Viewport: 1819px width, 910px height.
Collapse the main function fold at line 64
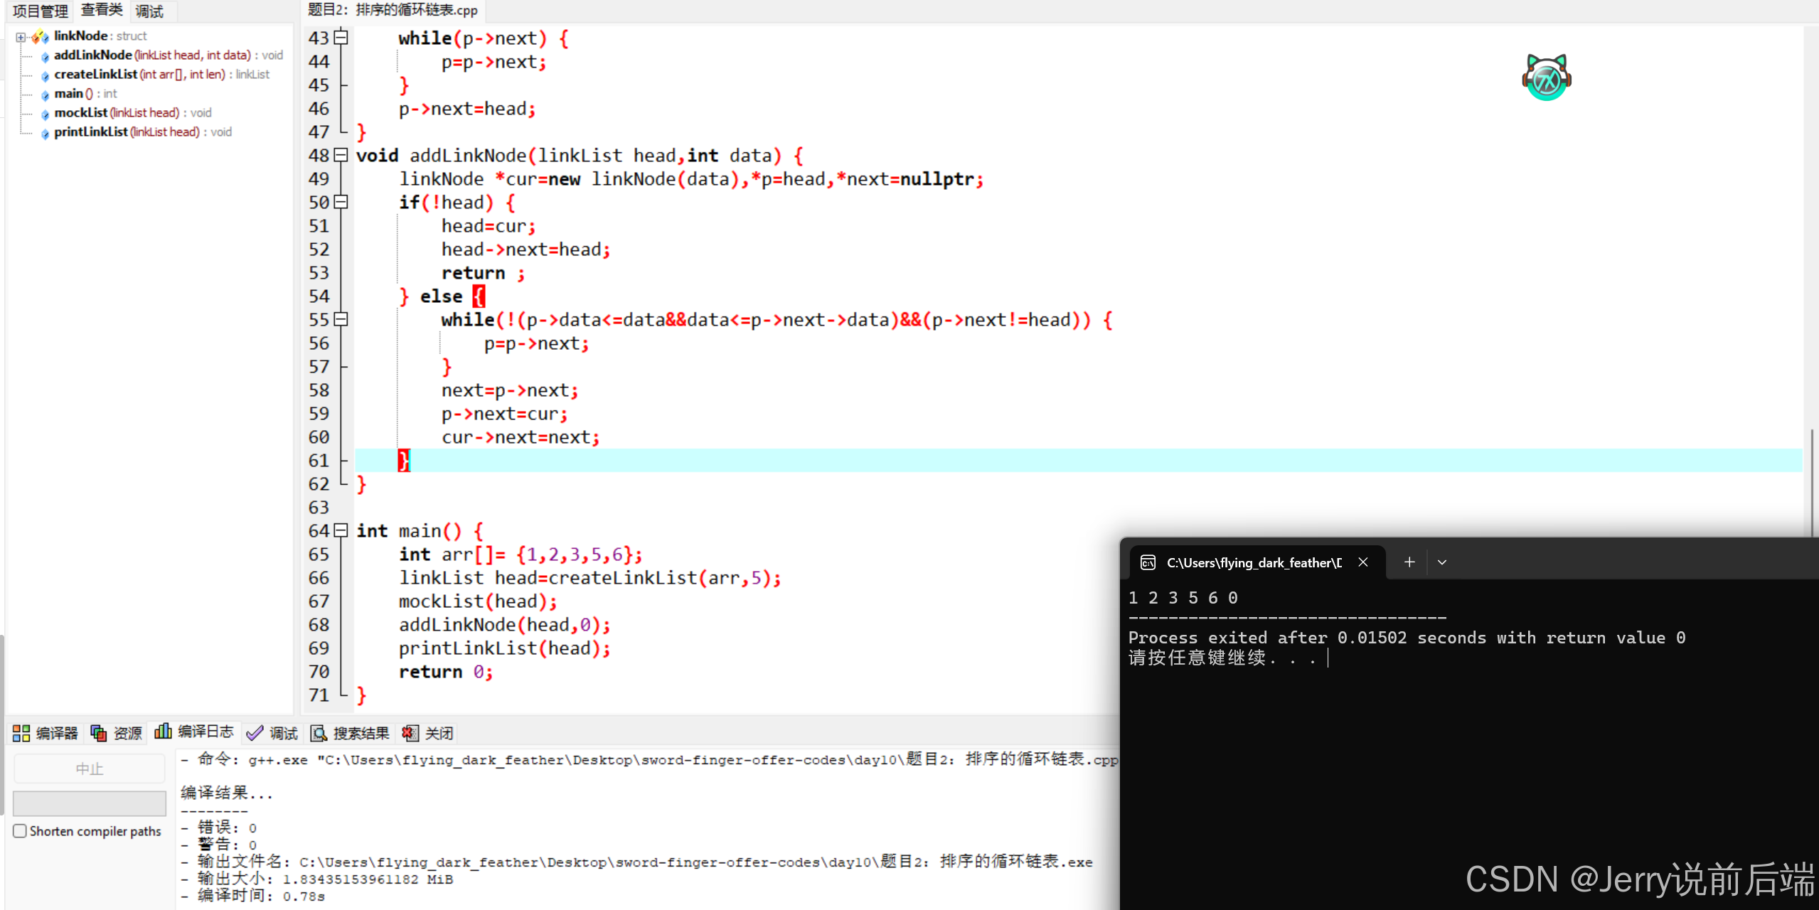coord(341,530)
